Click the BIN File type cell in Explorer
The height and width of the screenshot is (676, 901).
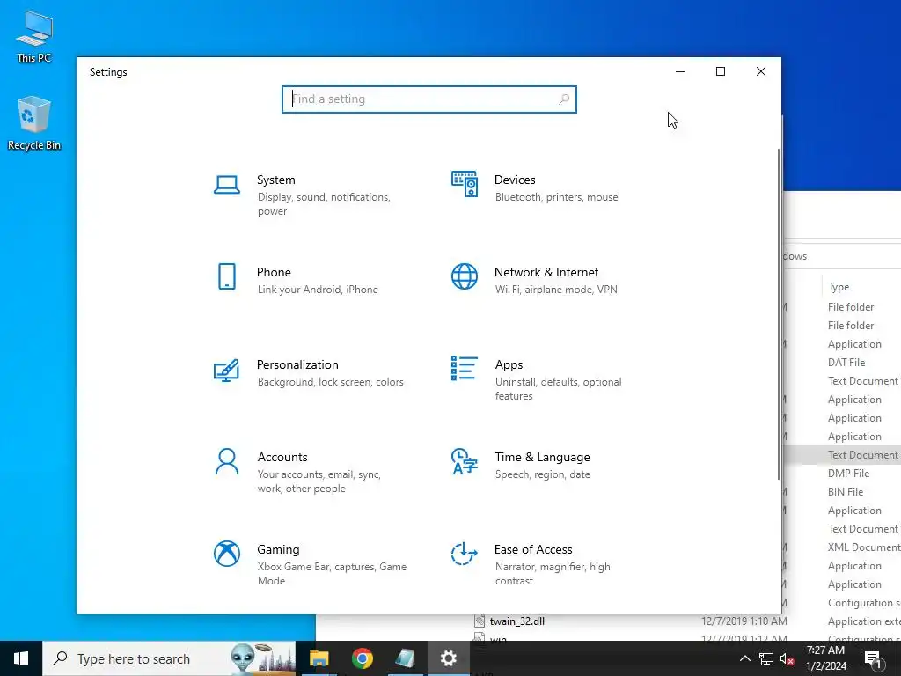point(846,491)
